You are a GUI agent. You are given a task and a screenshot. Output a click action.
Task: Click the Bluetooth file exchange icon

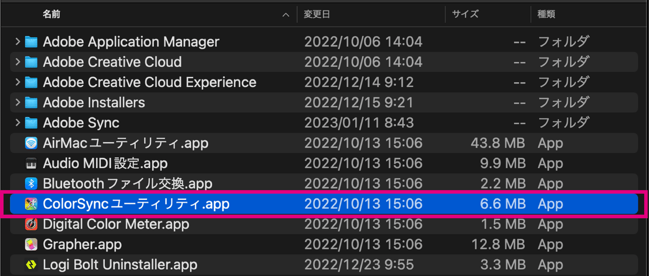click(31, 184)
